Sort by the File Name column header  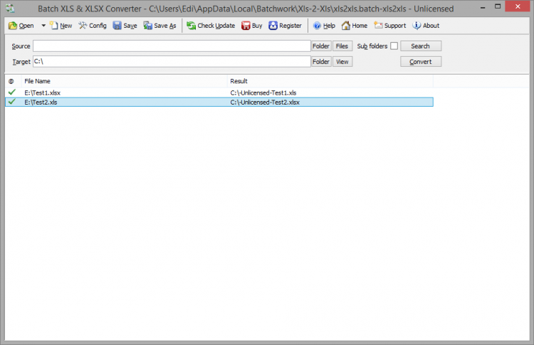125,81
